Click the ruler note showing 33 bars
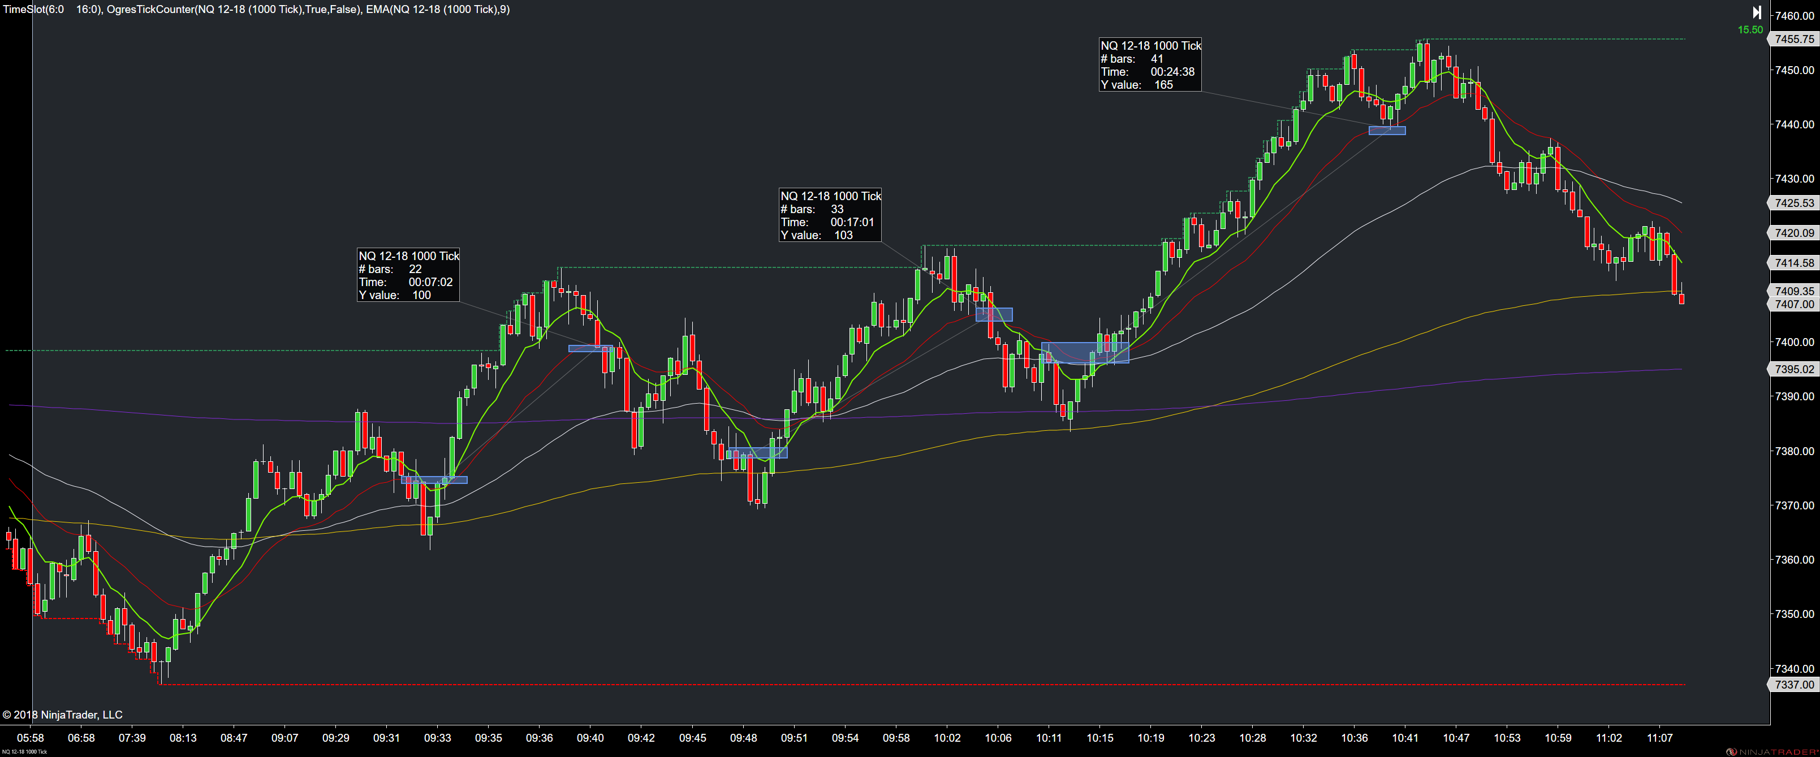This screenshot has width=1820, height=757. [830, 215]
